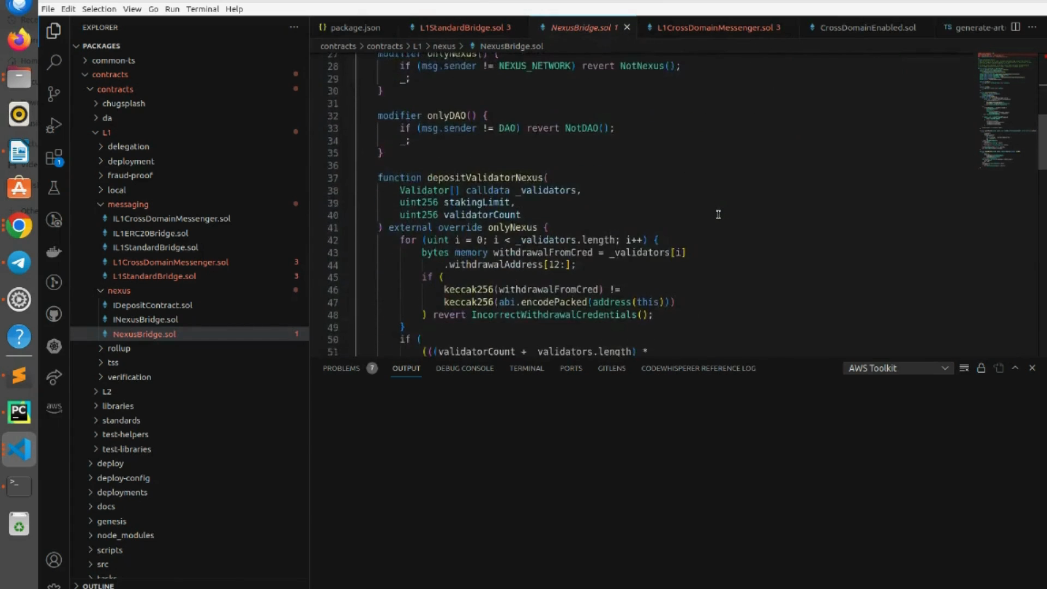The width and height of the screenshot is (1047, 589).
Task: Open the Docker view in activity bar
Action: tap(53, 251)
